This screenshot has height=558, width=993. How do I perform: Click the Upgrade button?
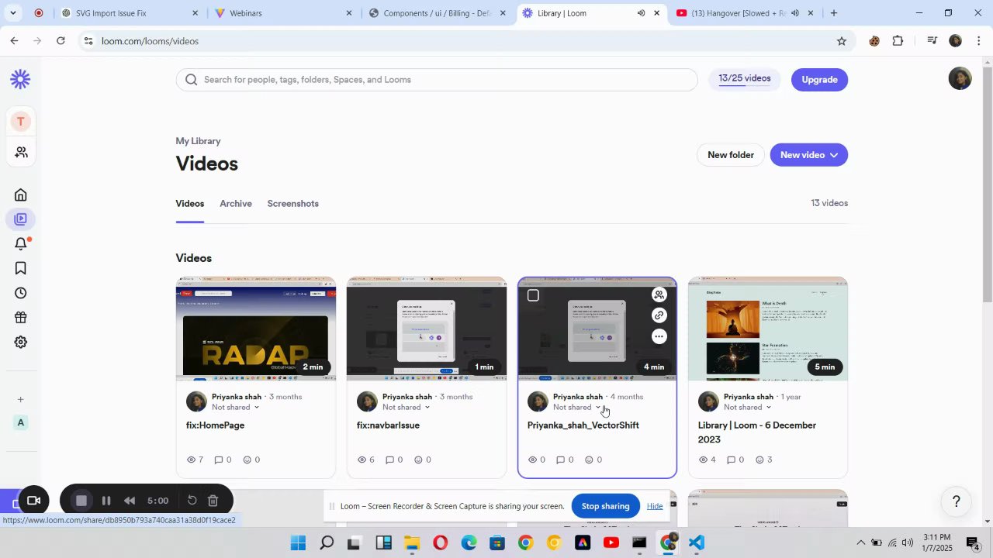[x=819, y=80]
